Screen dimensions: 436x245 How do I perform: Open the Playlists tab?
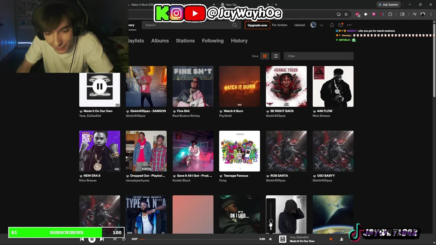136,40
